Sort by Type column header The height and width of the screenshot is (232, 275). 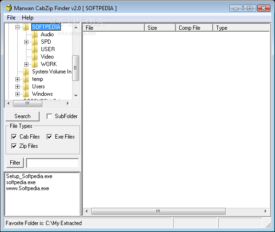[x=241, y=28]
